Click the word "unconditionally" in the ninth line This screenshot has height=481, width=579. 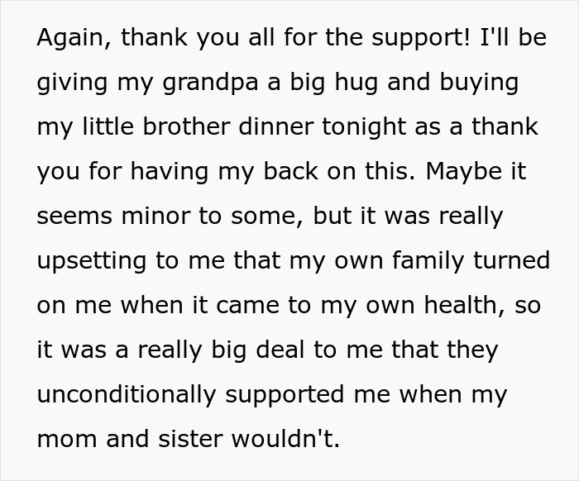click(x=127, y=395)
